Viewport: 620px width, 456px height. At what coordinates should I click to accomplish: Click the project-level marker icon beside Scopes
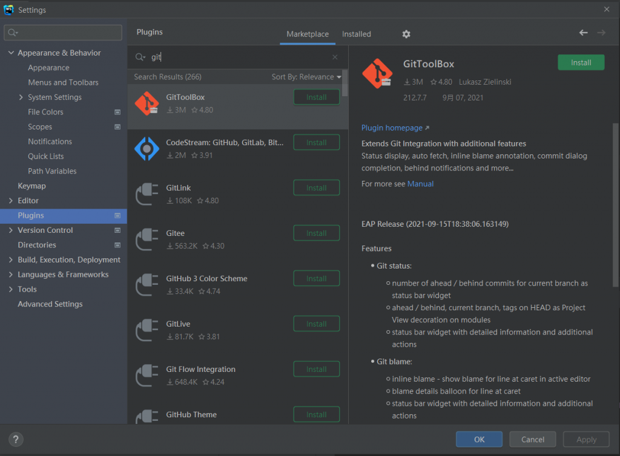tap(117, 127)
